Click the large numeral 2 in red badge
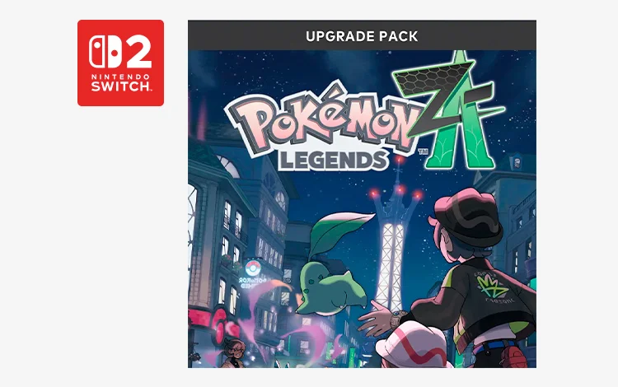Viewport: 618px width, 387px height. [x=138, y=52]
